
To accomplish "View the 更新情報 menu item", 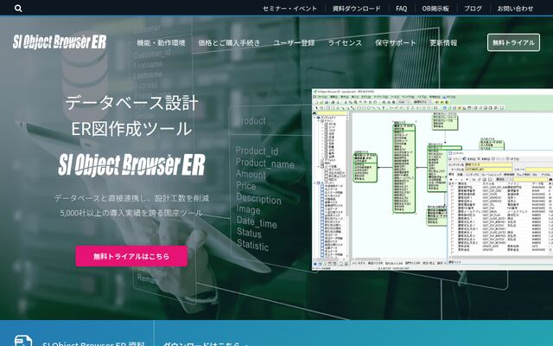I will 443,42.
